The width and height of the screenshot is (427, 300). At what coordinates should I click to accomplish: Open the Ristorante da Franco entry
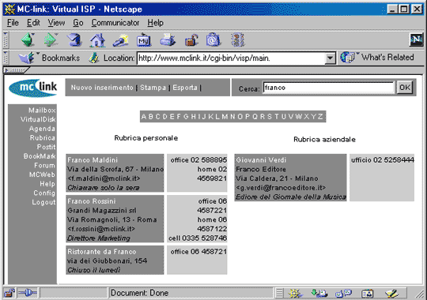[101, 252]
